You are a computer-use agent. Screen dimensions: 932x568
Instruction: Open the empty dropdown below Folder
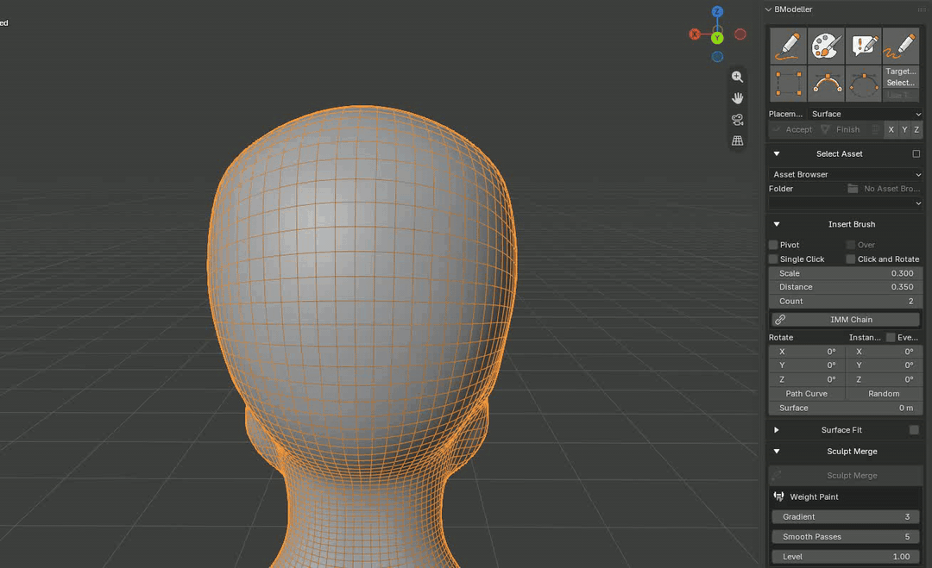845,203
